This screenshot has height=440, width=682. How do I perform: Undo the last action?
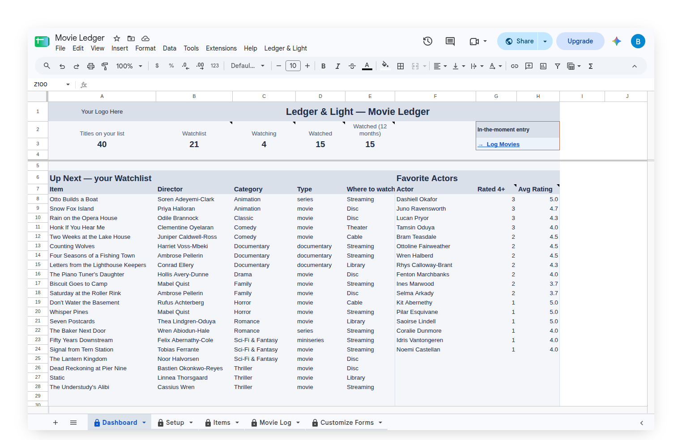point(62,66)
